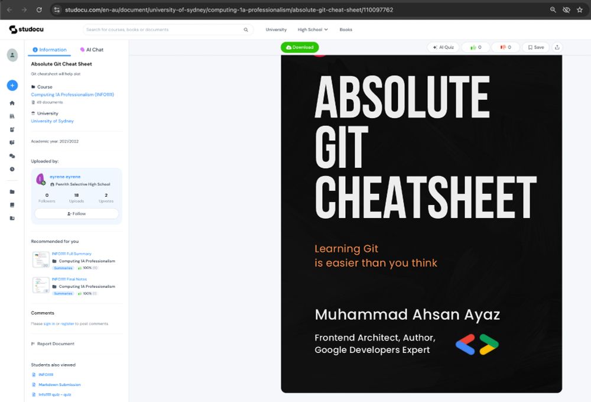The image size is (591, 402).
Task: Save the document
Action: coord(535,47)
